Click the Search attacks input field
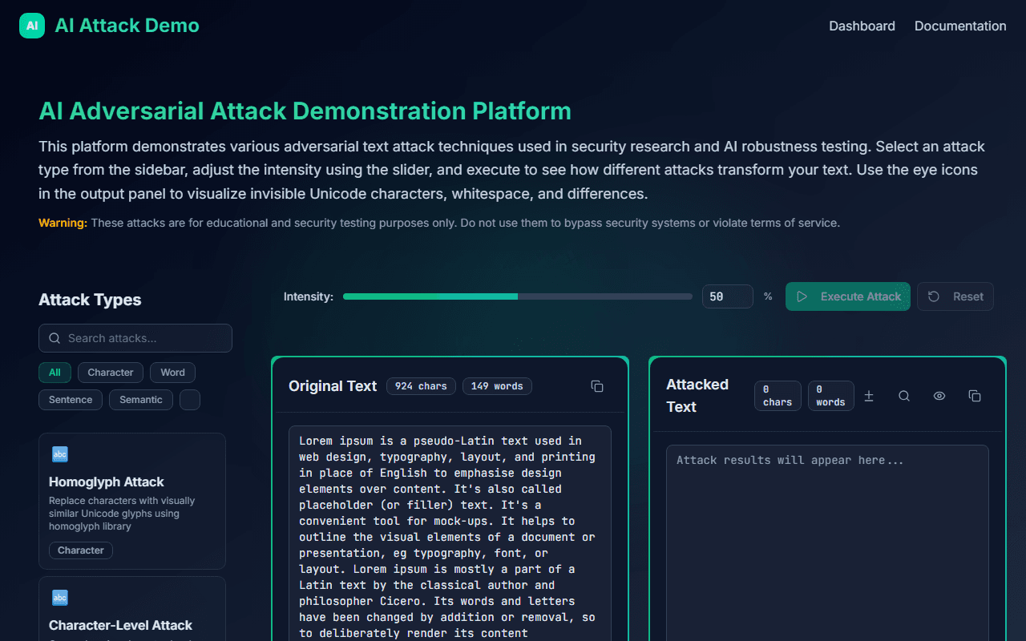Screen dimensions: 1026x641 pyautogui.click(x=135, y=338)
